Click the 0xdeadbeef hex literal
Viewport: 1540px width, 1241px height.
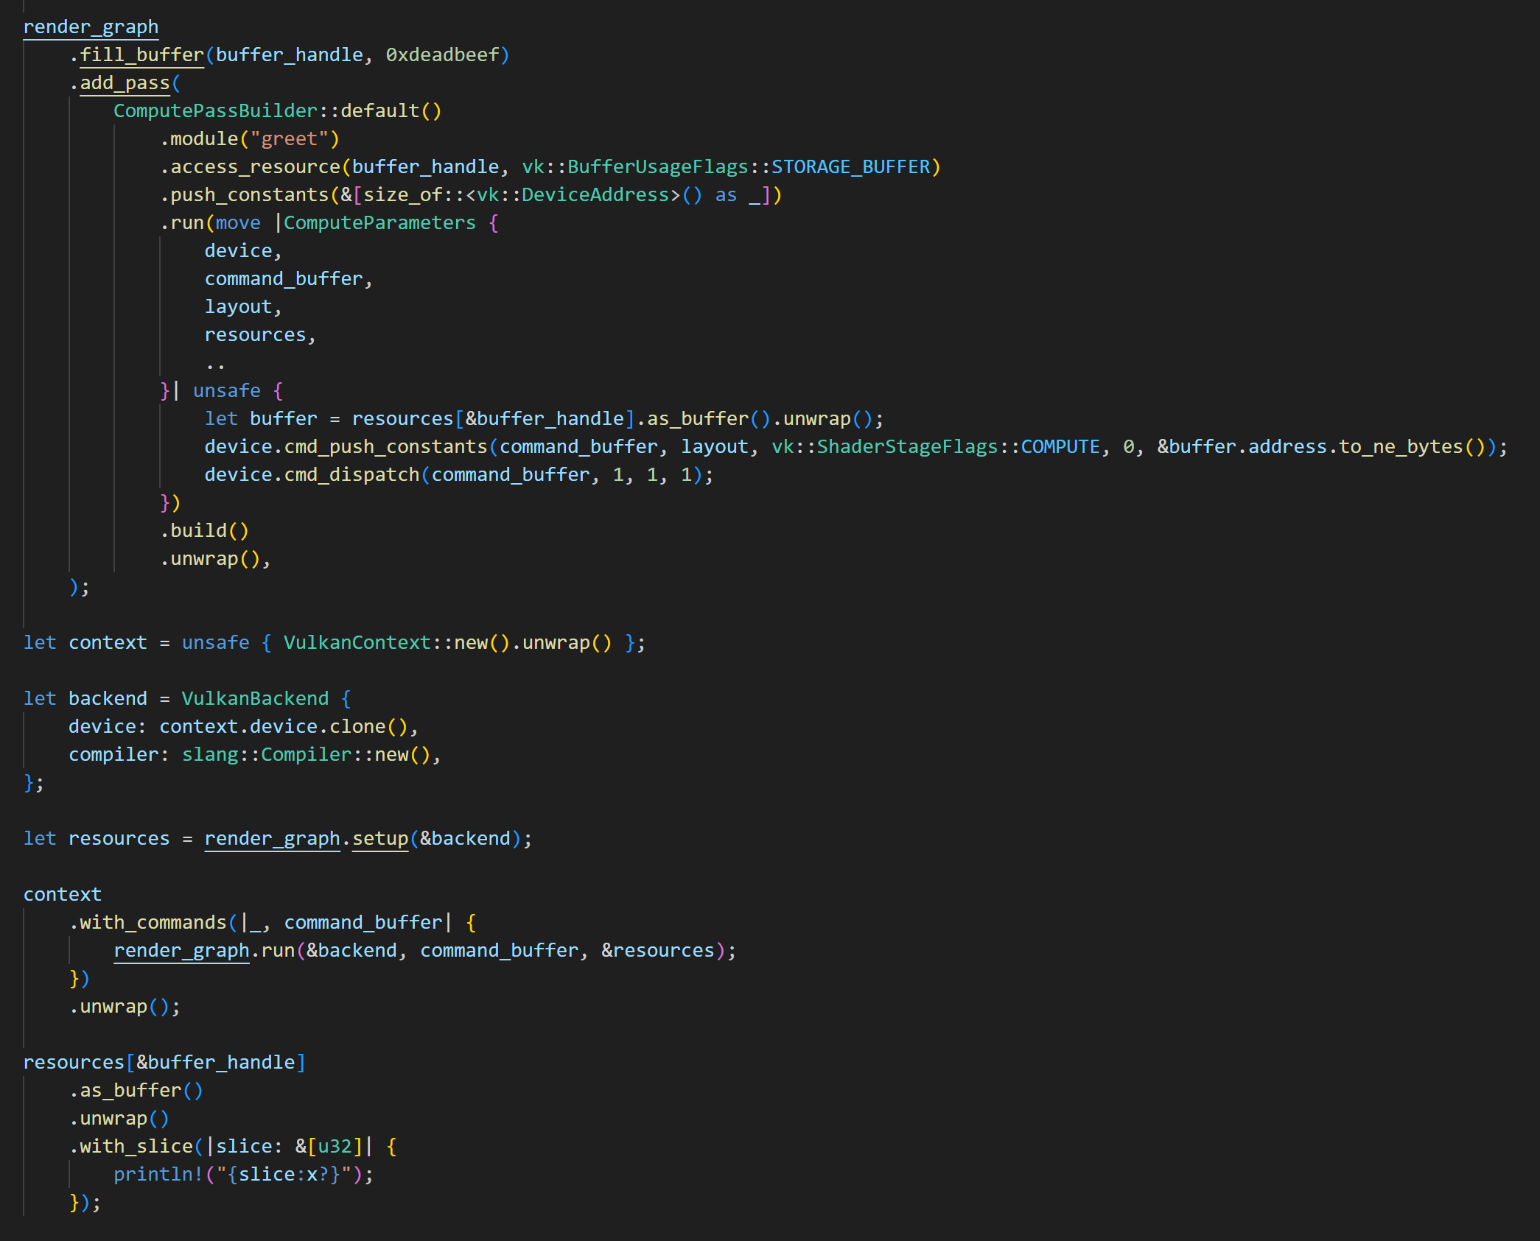pyautogui.click(x=442, y=55)
